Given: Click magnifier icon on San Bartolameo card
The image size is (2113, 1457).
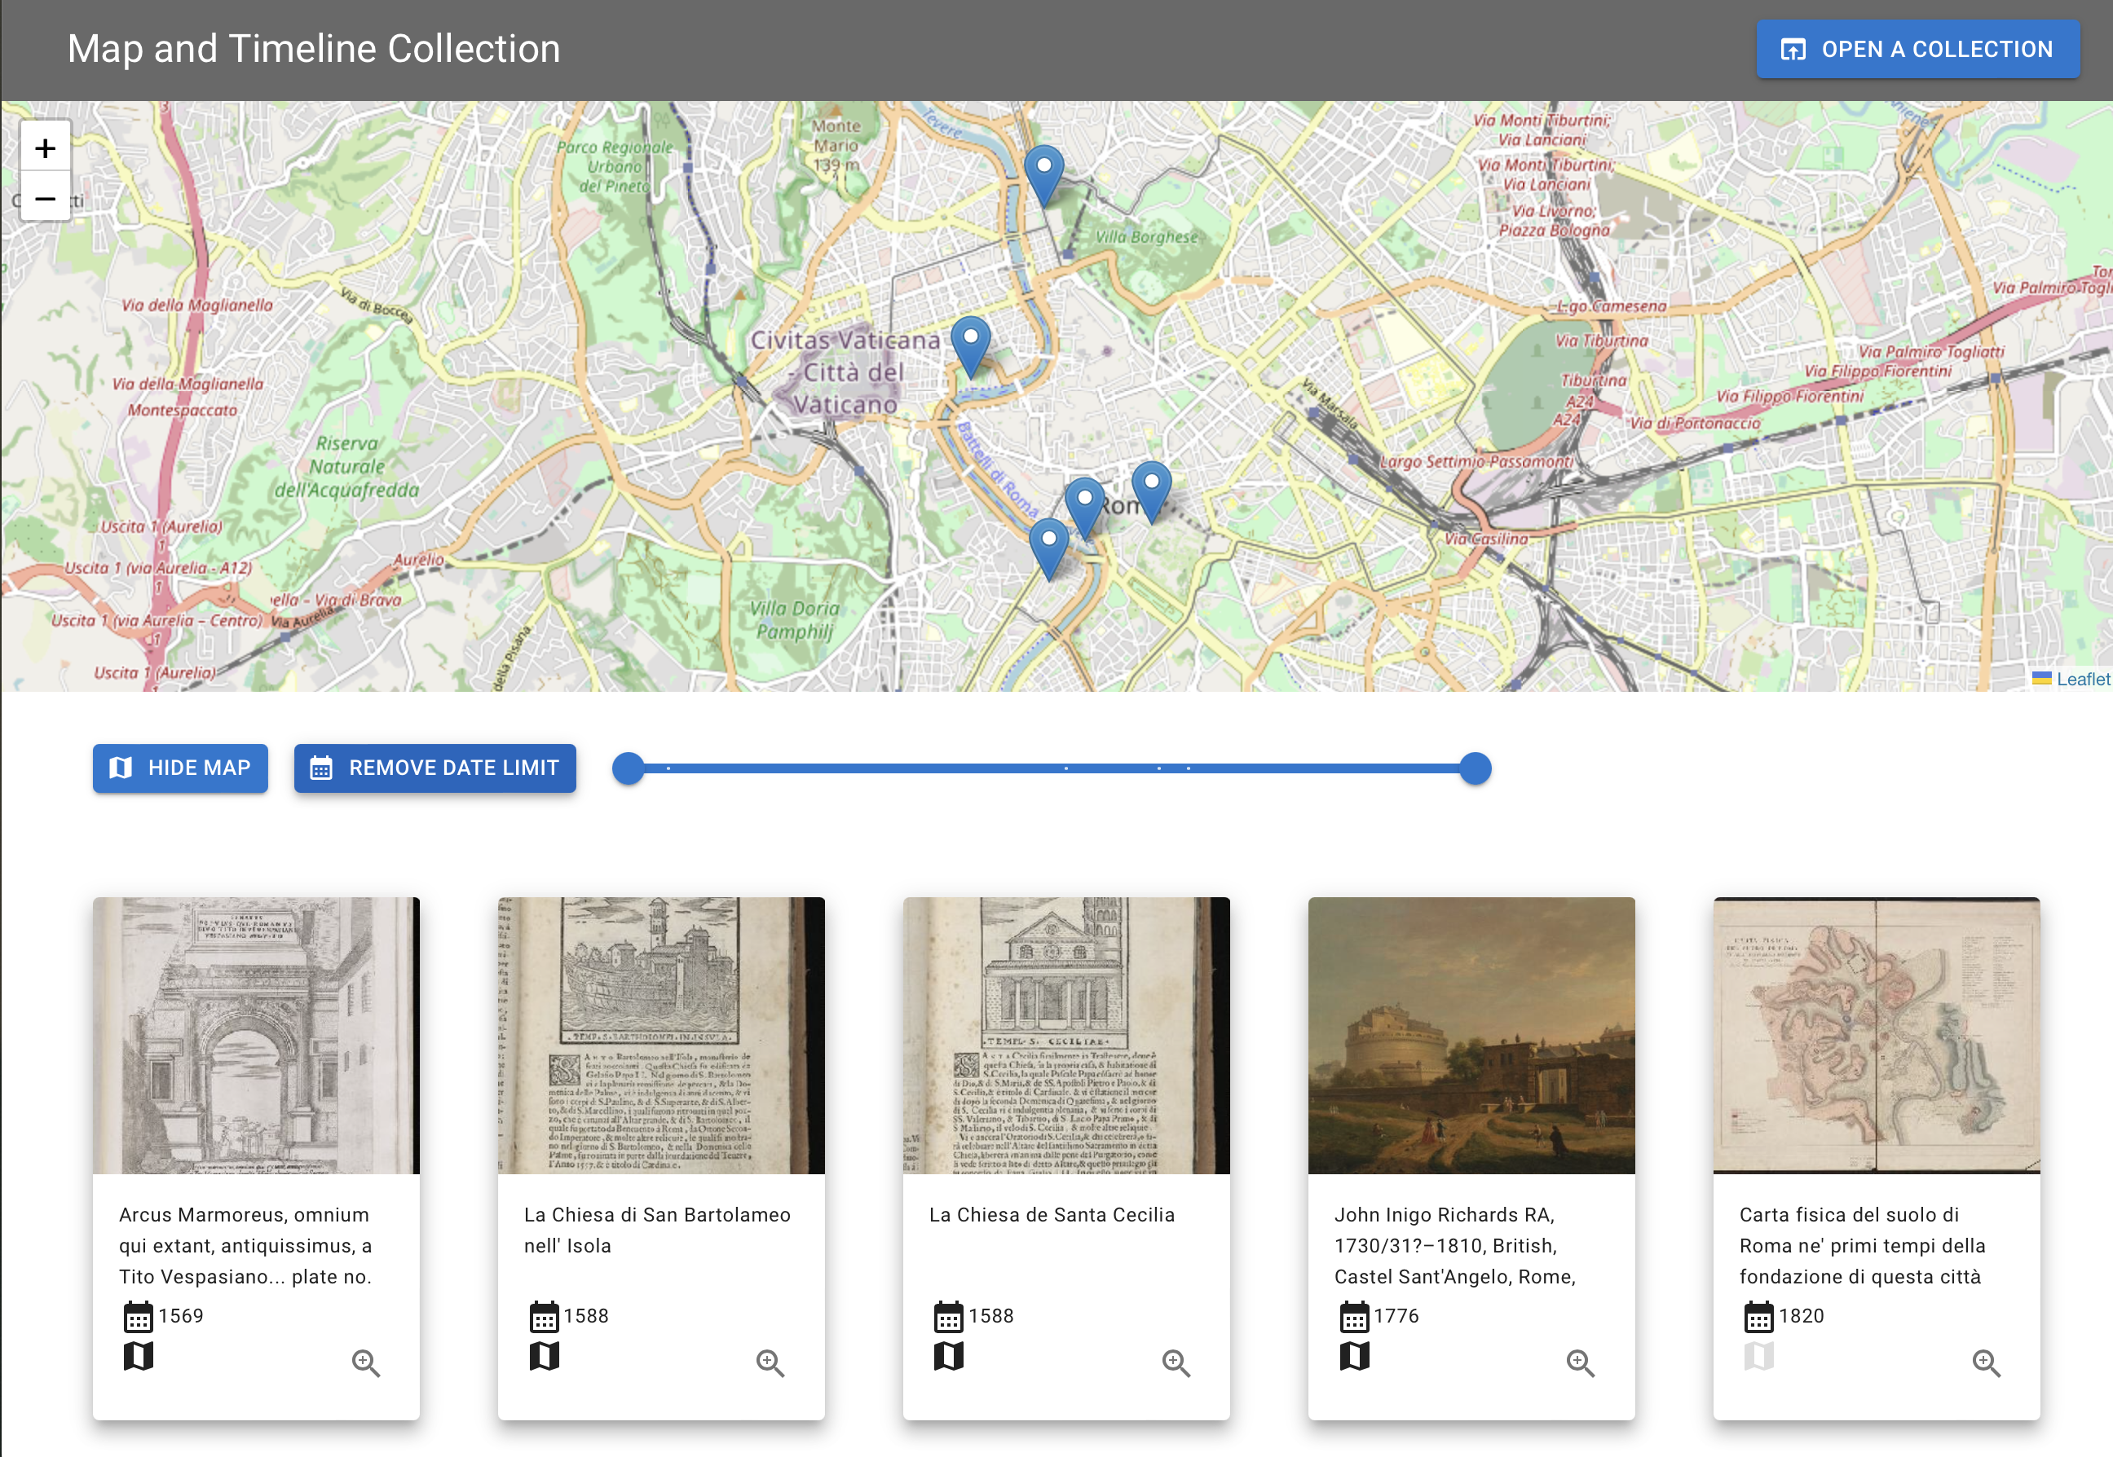Looking at the screenshot, I should coord(770,1362).
